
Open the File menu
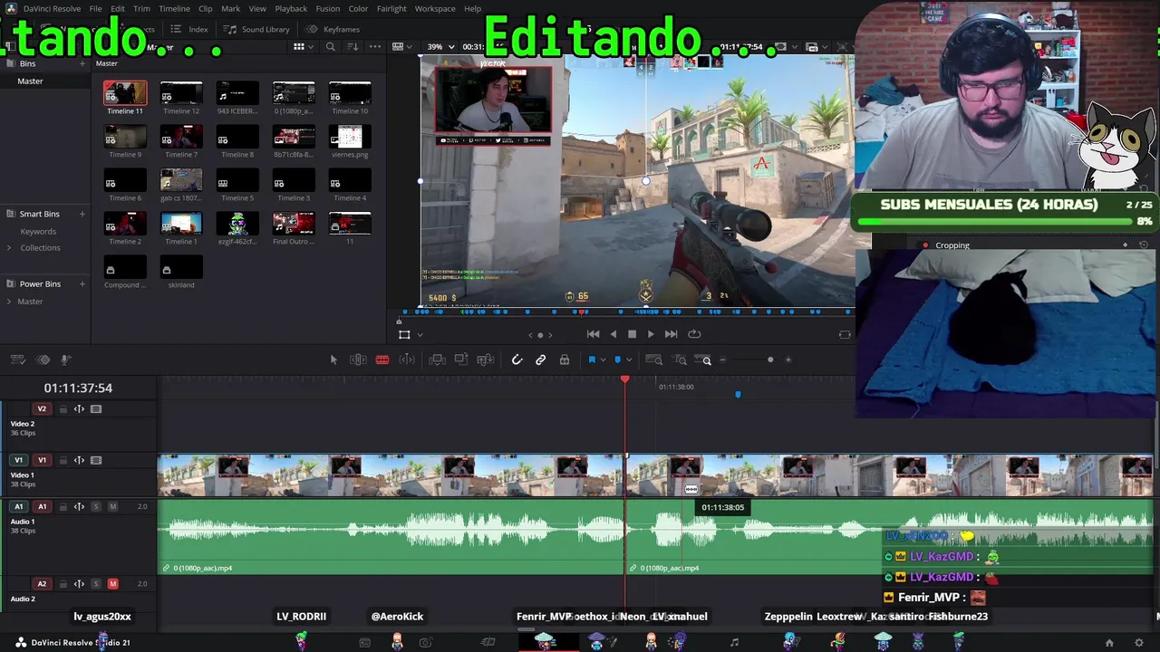pyautogui.click(x=95, y=8)
